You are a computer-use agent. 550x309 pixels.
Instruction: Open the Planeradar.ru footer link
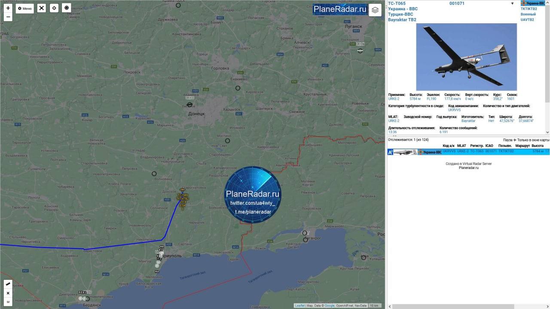(468, 168)
